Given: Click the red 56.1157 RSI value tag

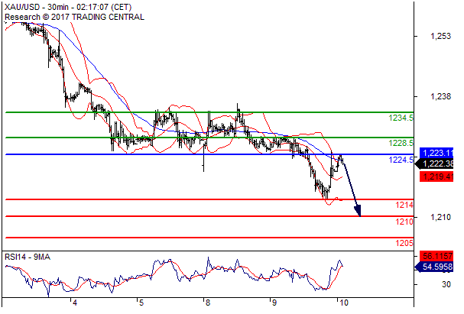Looking at the screenshot, I should point(436,256).
